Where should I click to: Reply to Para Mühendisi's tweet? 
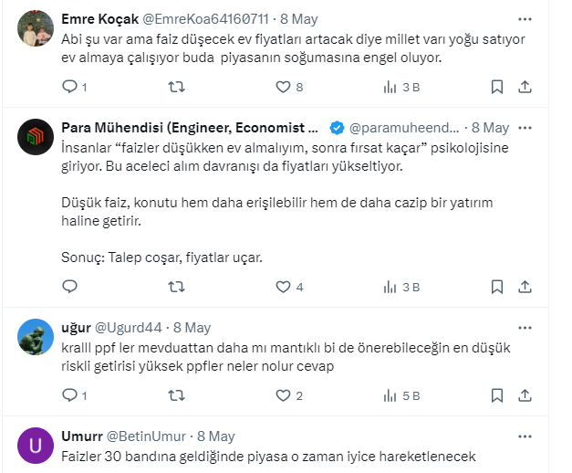(70, 287)
